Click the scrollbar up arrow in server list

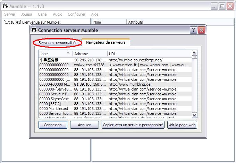(x=194, y=53)
